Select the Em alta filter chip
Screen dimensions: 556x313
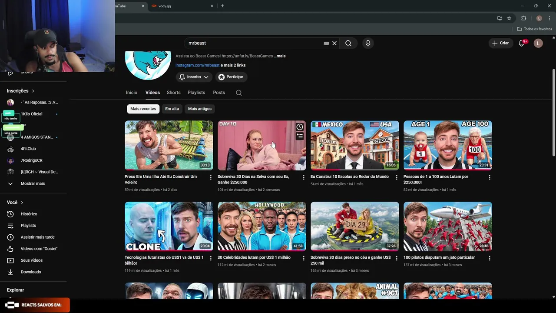172,109
